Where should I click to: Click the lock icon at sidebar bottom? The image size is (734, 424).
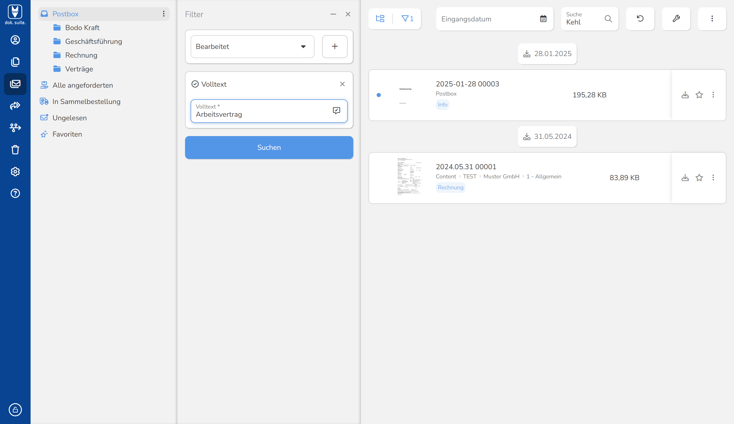(15, 409)
